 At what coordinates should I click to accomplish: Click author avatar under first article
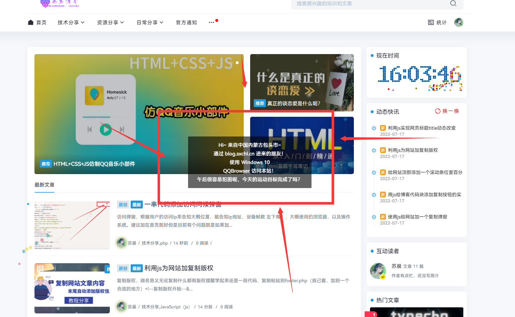coord(122,243)
